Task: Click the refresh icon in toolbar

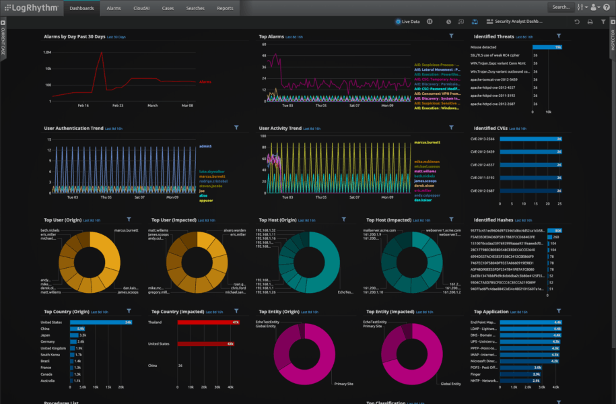Action: point(577,22)
